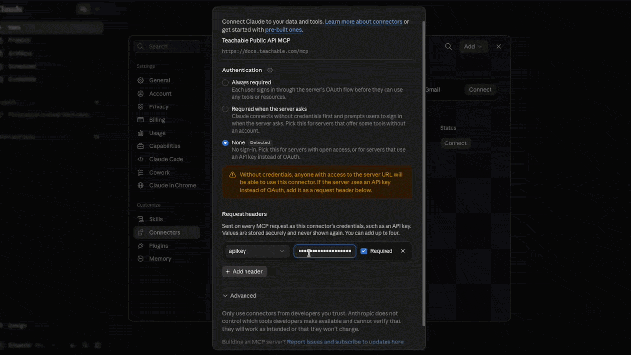Viewport: 631px width, 355px height.
Task: Click the dialog's vertical scrollbar
Action: click(x=424, y=174)
